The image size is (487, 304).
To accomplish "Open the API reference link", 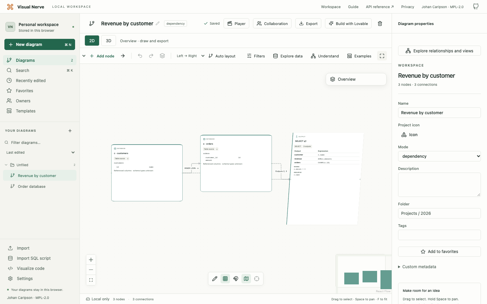I will click(x=379, y=7).
